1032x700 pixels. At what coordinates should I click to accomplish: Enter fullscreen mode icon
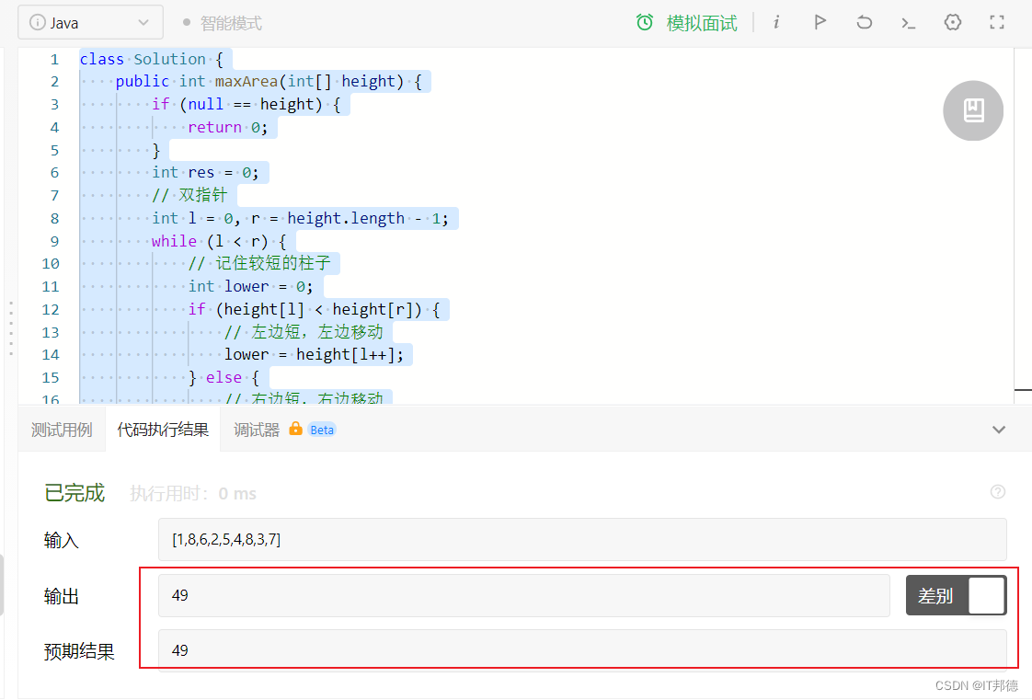pyautogui.click(x=997, y=22)
